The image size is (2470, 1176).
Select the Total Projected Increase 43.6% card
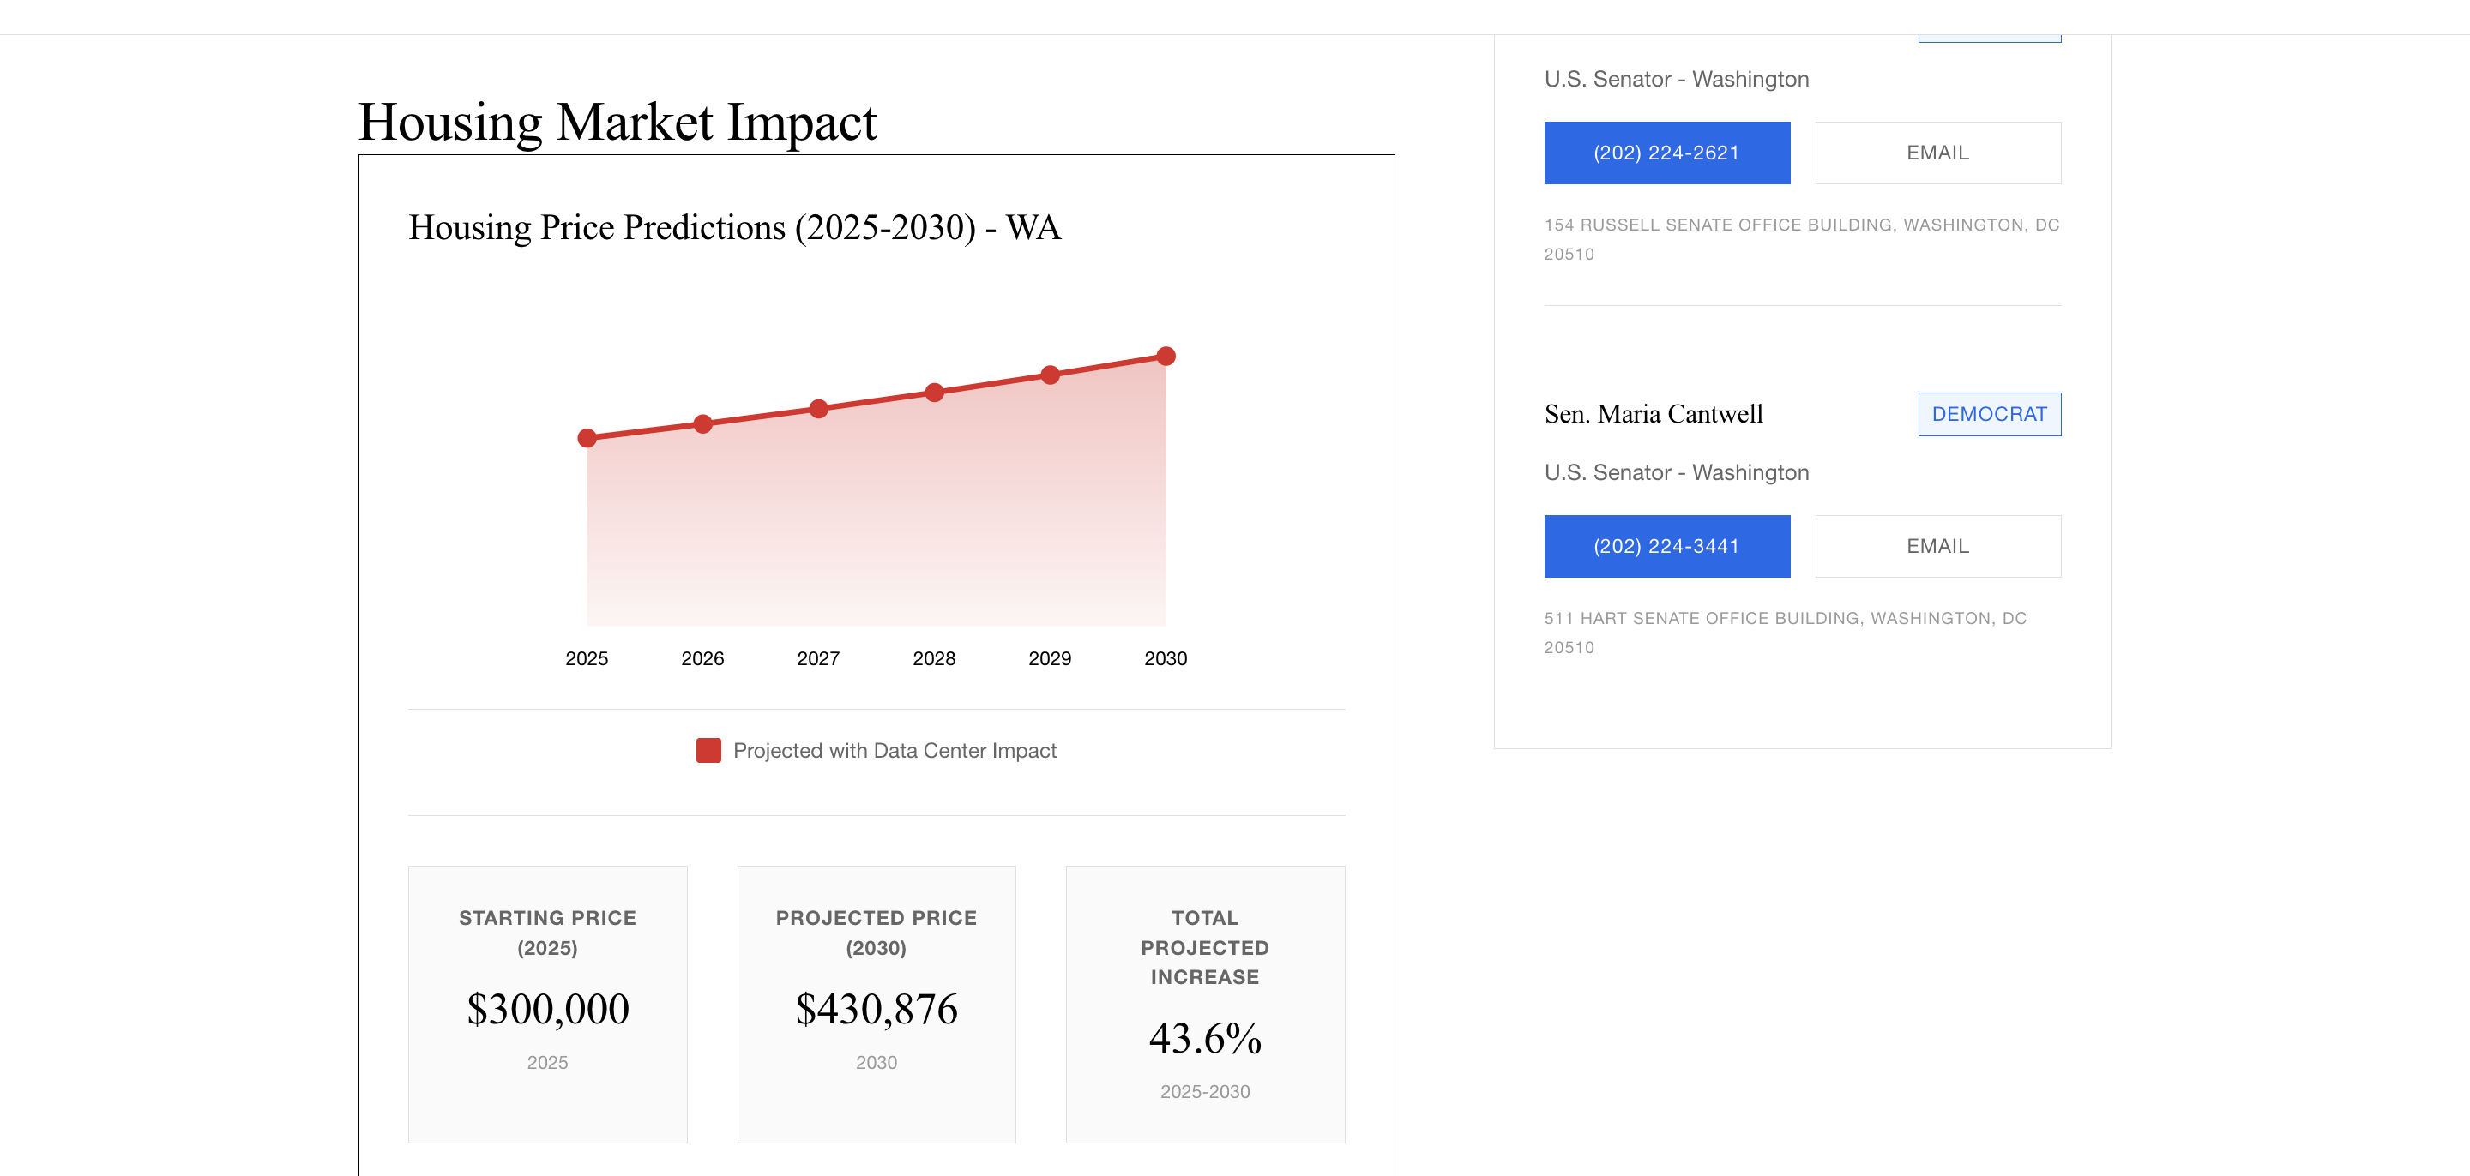click(1204, 1004)
